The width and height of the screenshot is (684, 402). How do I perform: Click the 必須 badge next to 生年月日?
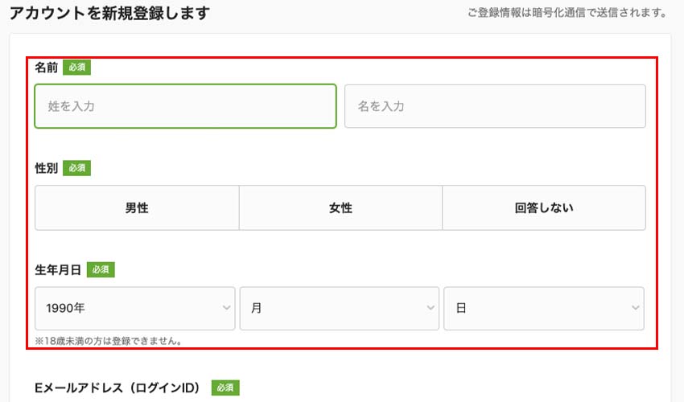101,269
